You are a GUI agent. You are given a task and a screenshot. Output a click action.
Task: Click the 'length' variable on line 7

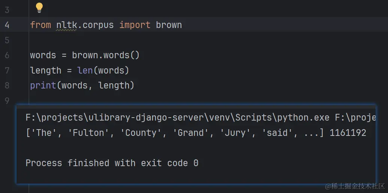coord(46,71)
